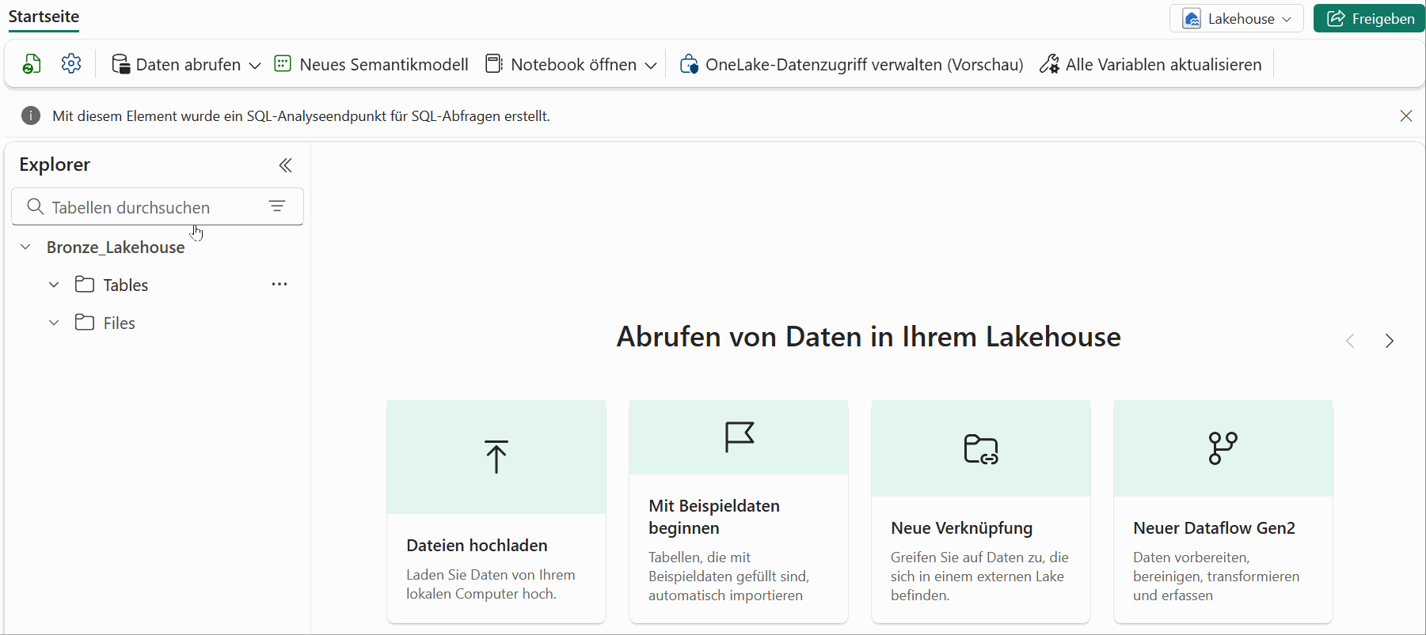The image size is (1426, 635).
Task: Collapse the Bronze_Lakehouse tree node
Action: click(26, 248)
